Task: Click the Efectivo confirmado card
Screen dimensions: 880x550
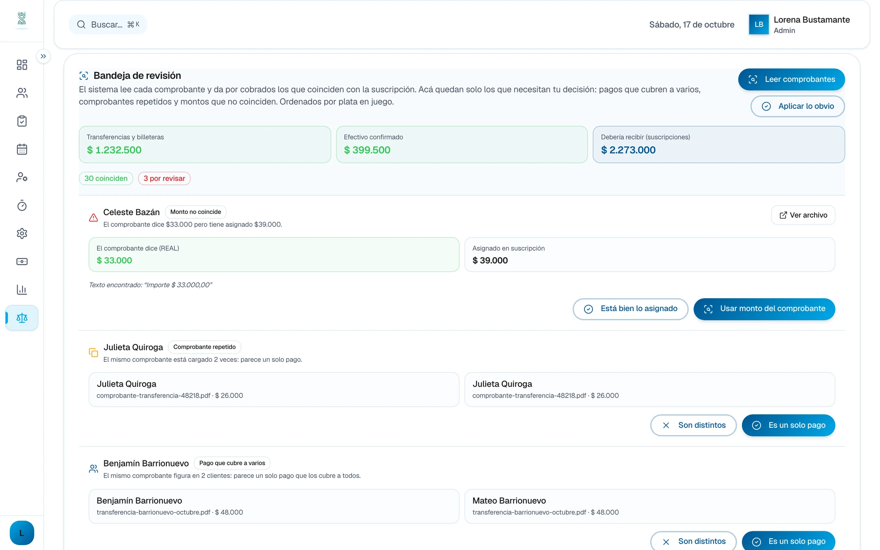Action: (462, 145)
